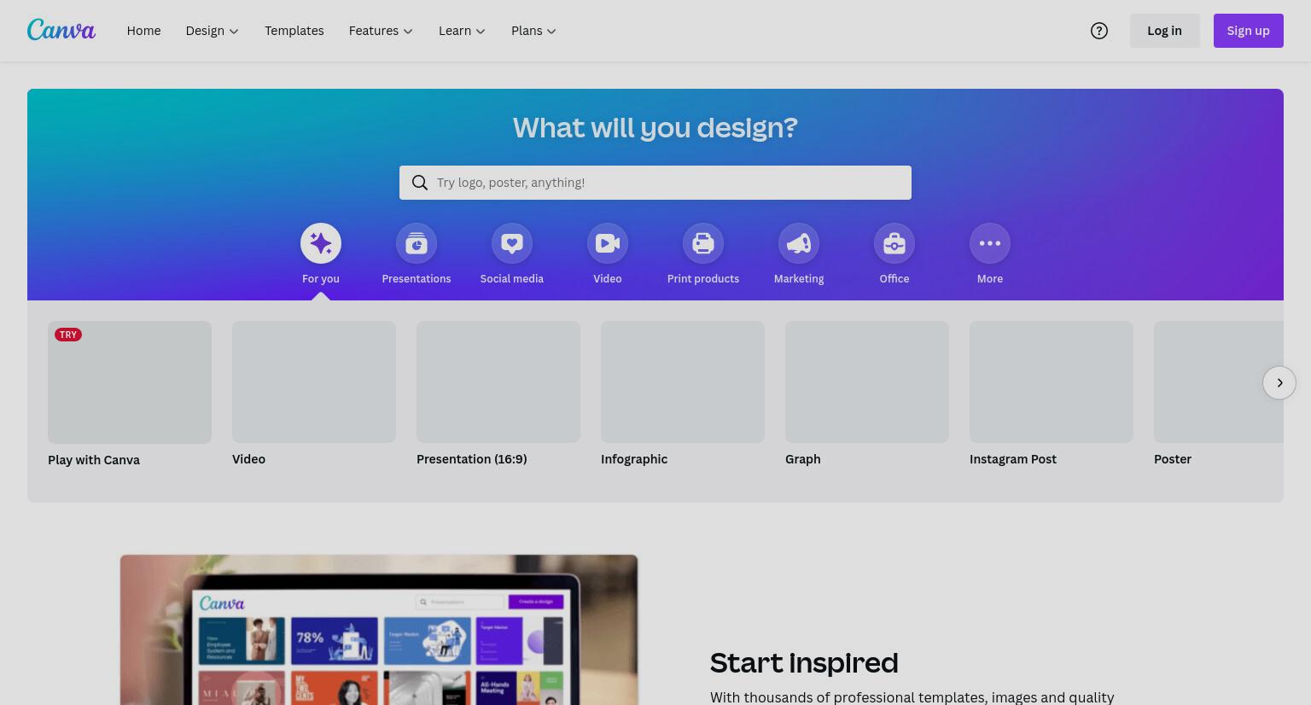Open the Infographic thumbnail

pos(683,382)
